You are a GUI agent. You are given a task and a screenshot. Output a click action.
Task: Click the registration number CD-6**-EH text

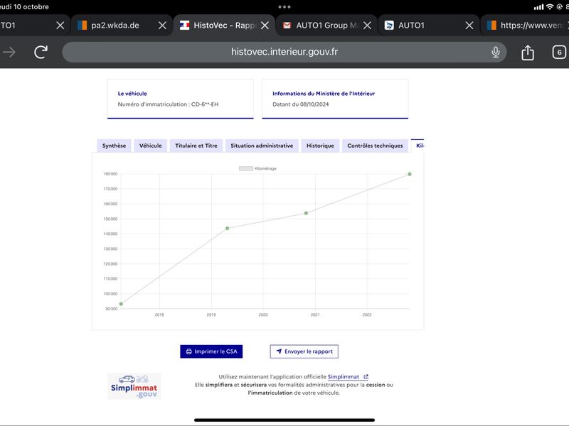coord(205,104)
